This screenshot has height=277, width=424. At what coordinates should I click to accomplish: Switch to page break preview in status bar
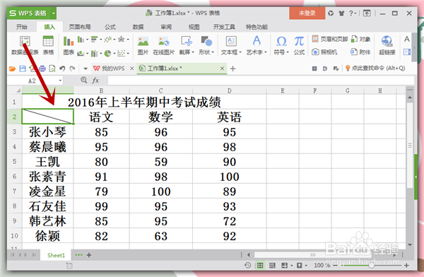click(272, 266)
